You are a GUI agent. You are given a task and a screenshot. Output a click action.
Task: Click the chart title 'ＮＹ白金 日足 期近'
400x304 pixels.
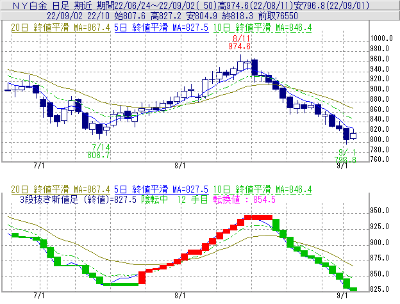click(52, 5)
